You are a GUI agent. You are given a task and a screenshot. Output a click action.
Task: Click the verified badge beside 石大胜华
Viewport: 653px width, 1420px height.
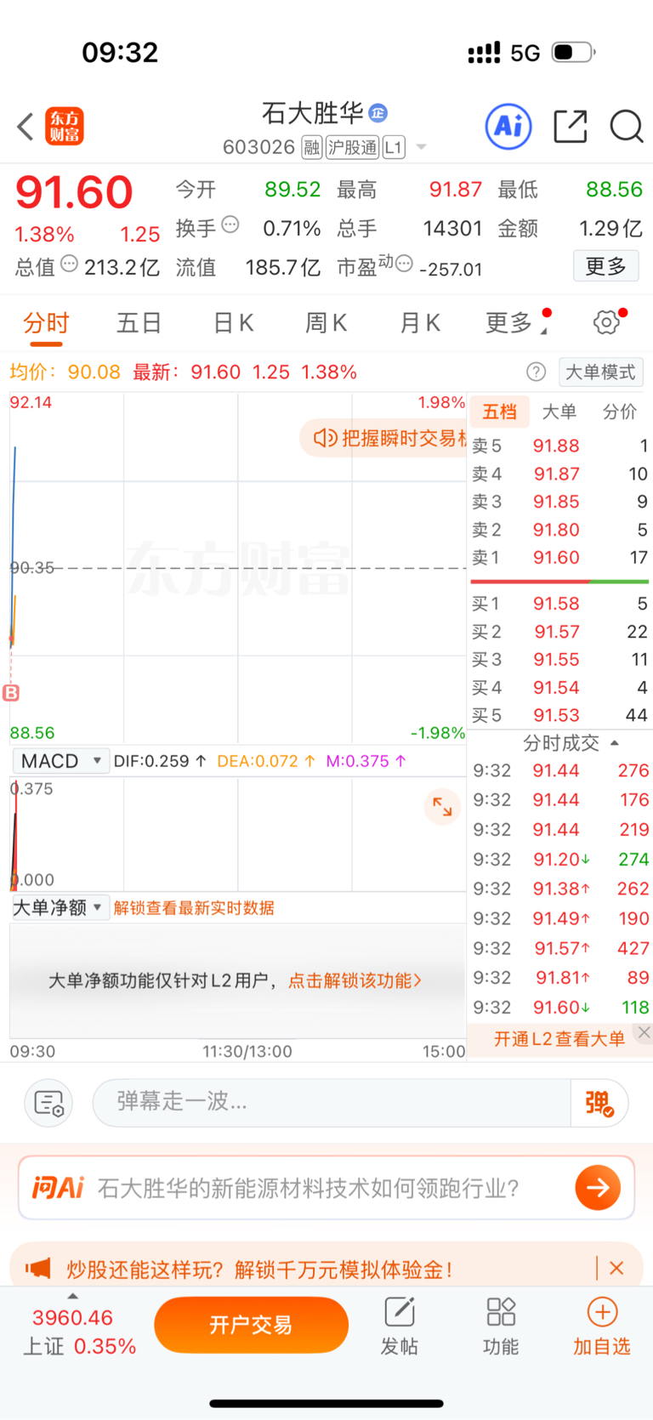coord(378,112)
